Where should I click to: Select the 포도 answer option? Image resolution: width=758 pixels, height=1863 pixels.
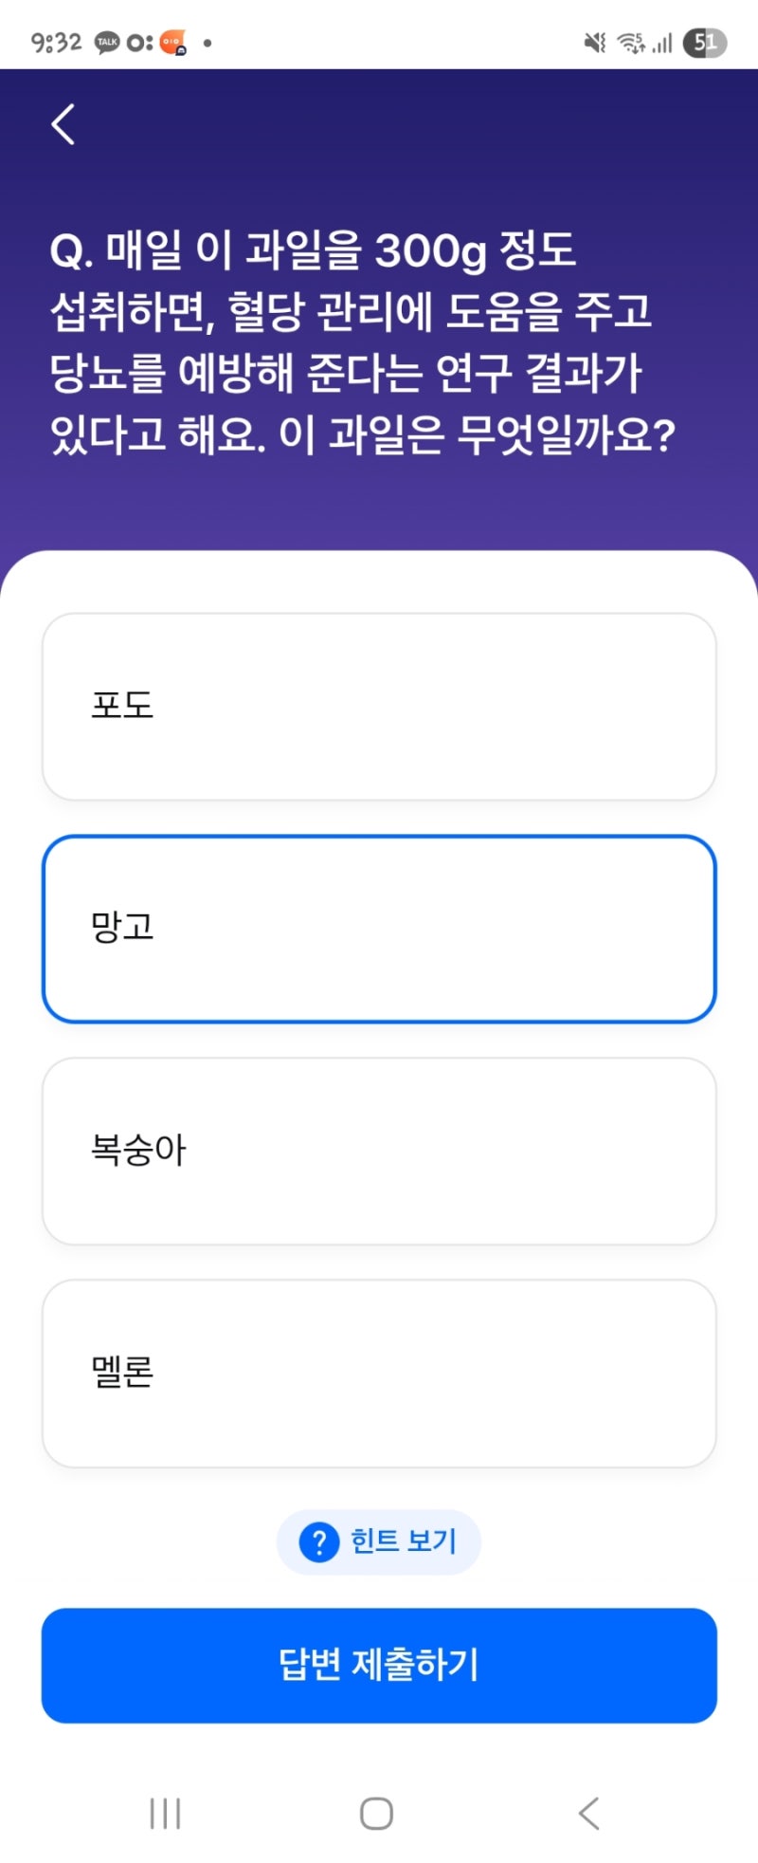click(379, 707)
